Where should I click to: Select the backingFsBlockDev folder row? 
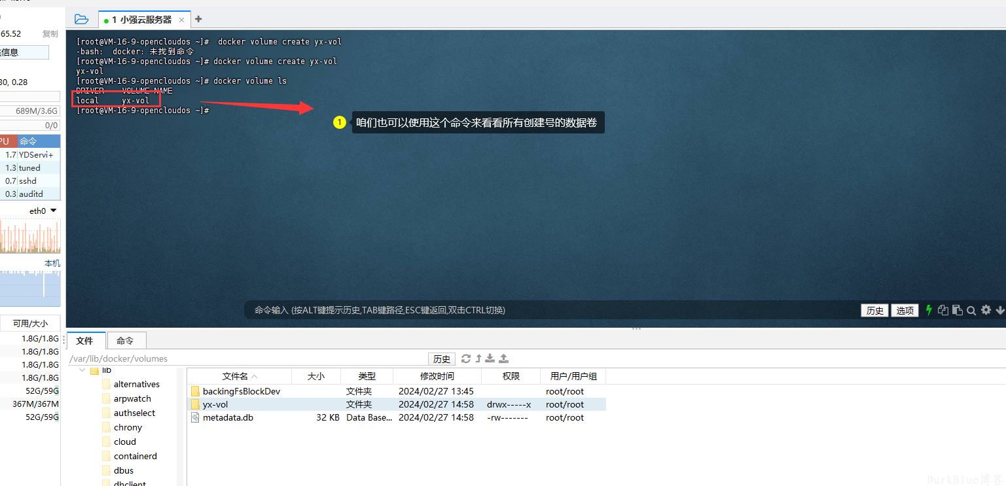[x=397, y=391]
